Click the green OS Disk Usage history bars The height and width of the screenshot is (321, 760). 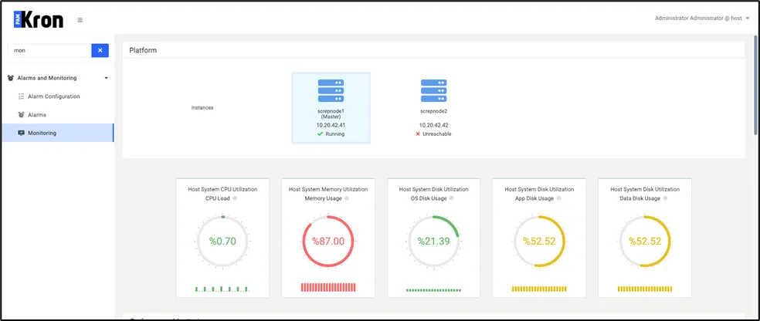[434, 290]
